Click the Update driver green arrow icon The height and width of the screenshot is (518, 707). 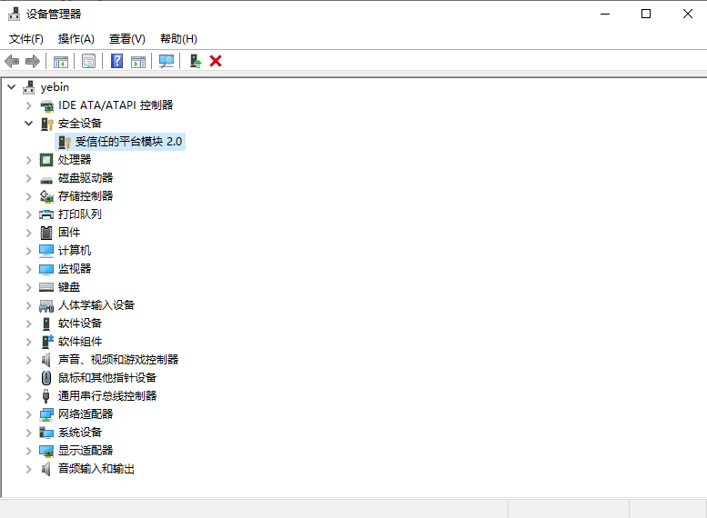(195, 61)
